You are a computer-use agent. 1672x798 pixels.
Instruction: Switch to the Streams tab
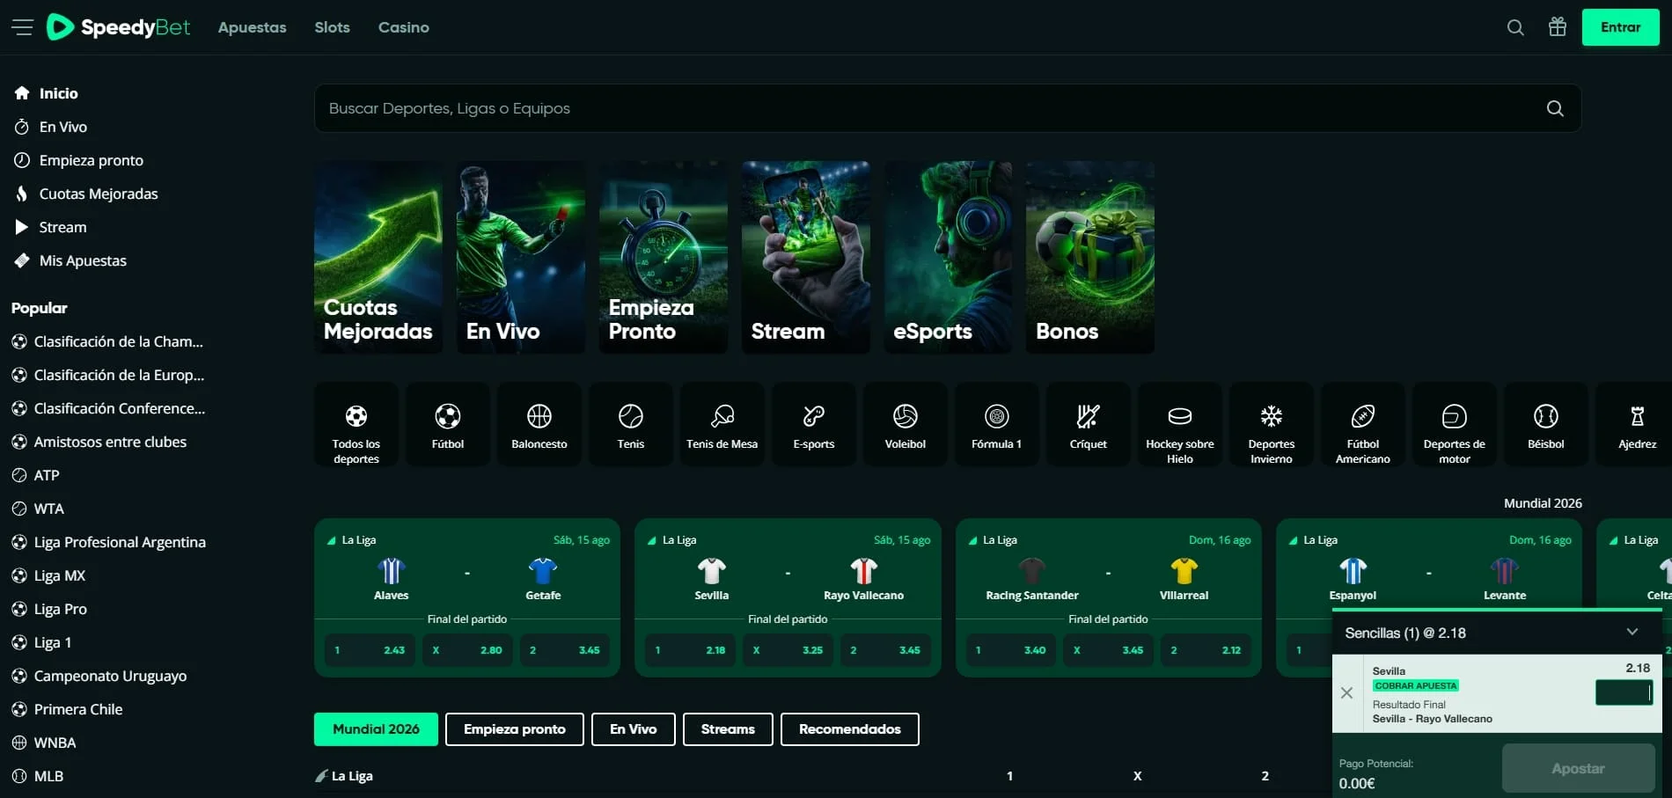click(x=728, y=729)
